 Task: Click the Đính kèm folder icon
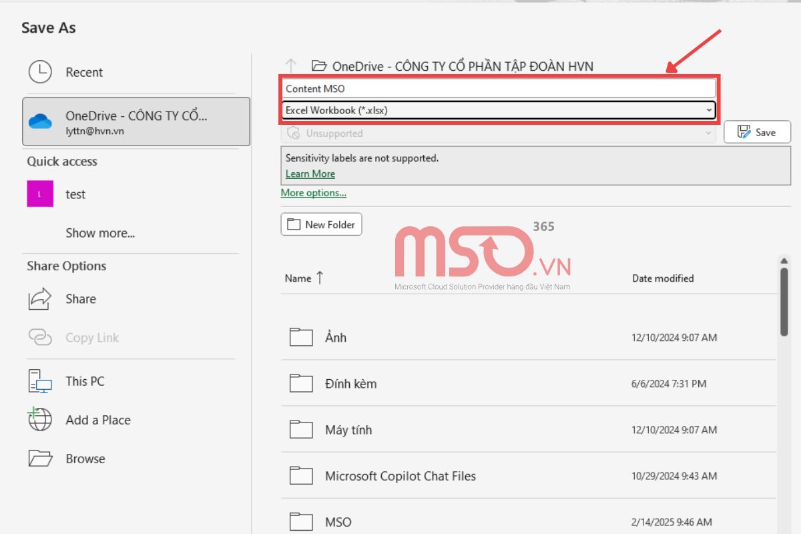click(301, 383)
